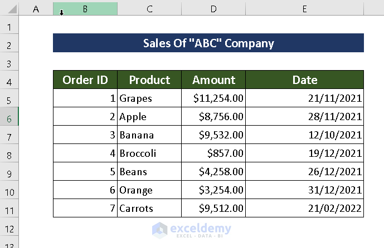
Task: Select the title 'Sales Of ABC Company' cell
Action: tap(208, 43)
